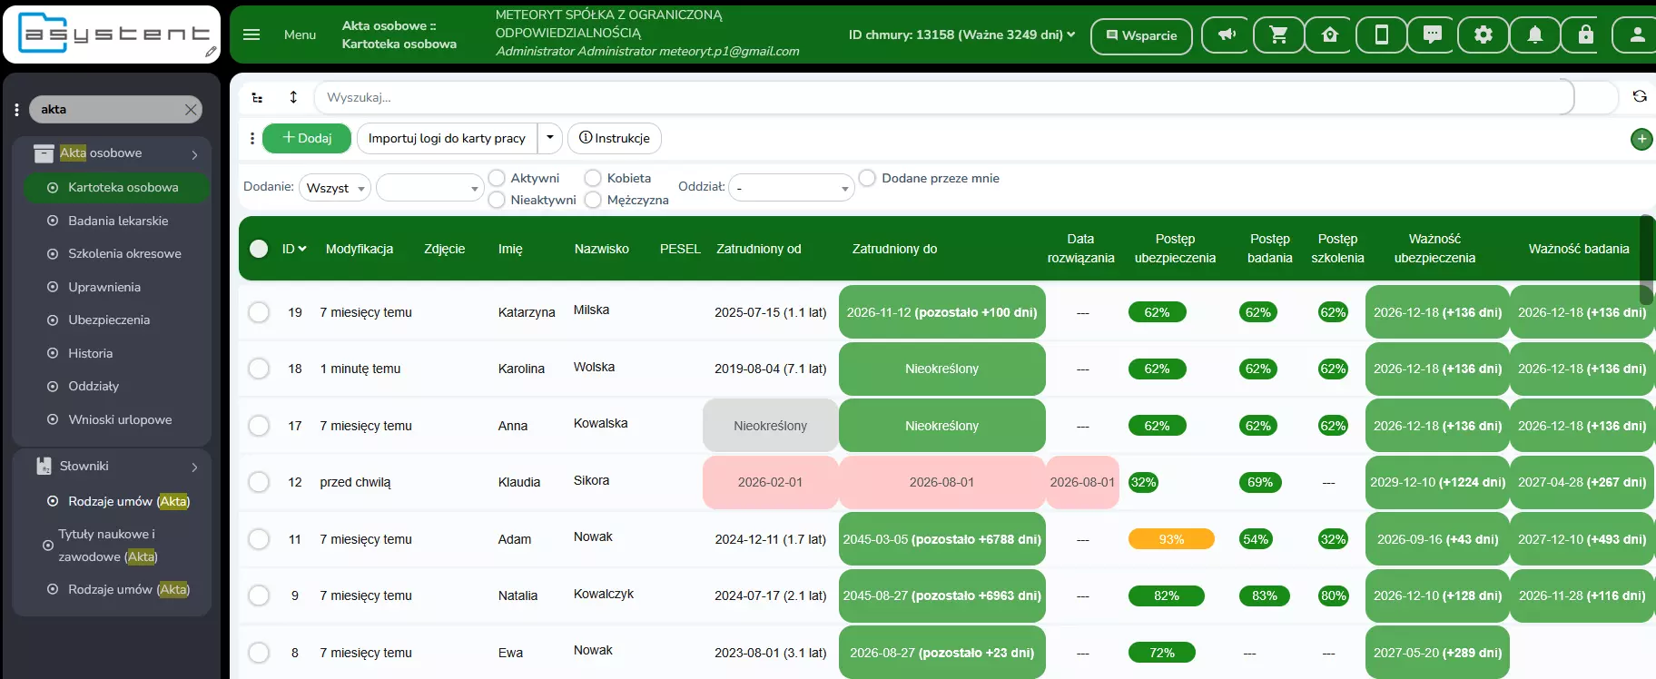1656x679 pixels.
Task: Click the vertical sort arrows icon
Action: coord(293,97)
